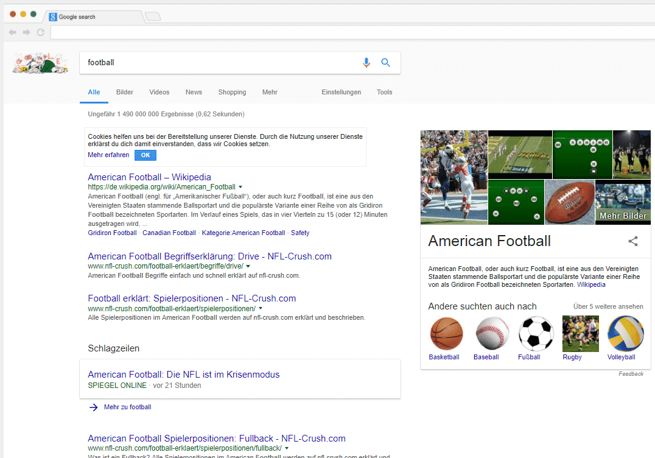
Task: Open American Football – Wikipedia result
Action: pyautogui.click(x=149, y=177)
